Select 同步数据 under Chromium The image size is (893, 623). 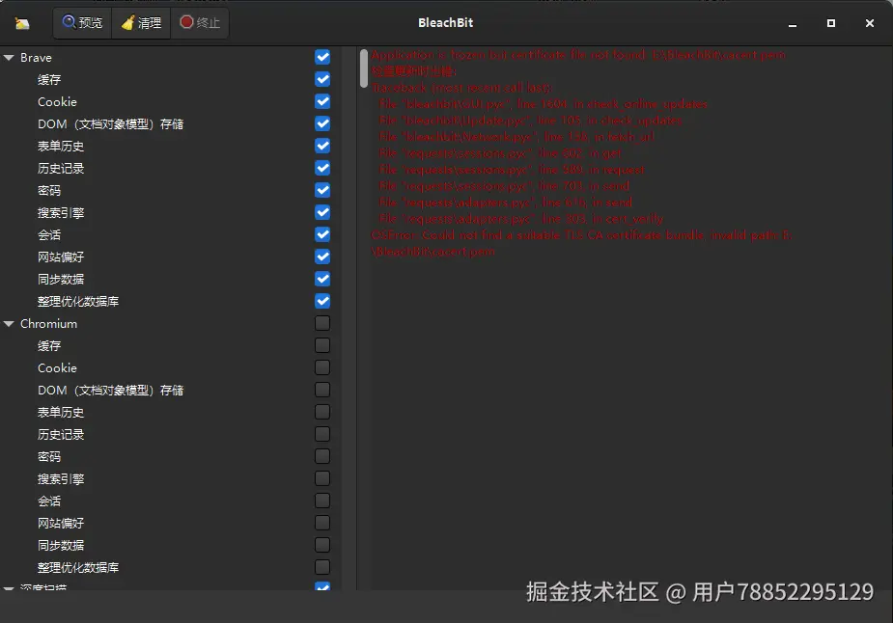click(61, 546)
